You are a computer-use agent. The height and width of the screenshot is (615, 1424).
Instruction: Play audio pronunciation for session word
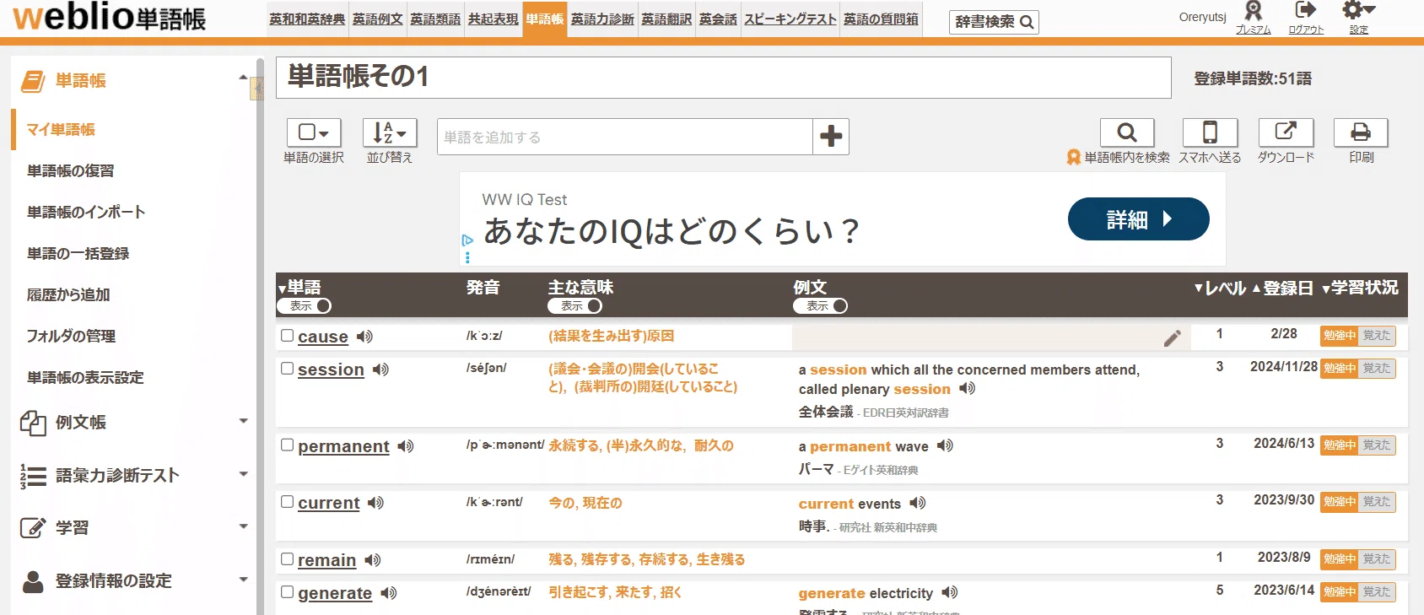380,370
